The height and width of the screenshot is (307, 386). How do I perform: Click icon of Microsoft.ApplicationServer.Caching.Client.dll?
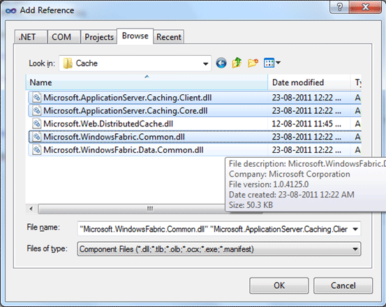point(37,98)
